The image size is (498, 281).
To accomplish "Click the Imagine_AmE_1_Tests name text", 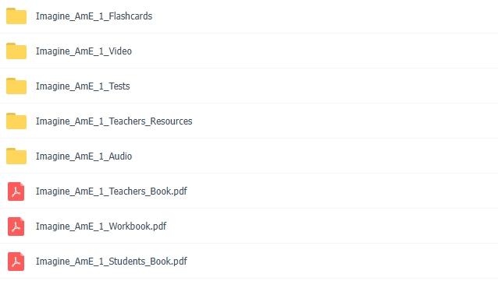I will pos(83,86).
